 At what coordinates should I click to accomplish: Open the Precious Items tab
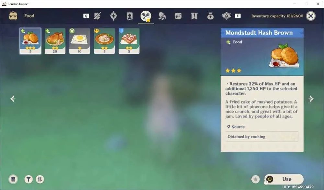click(210, 16)
